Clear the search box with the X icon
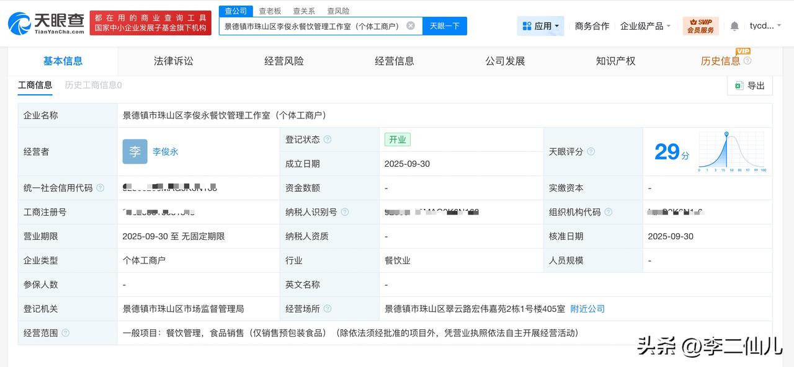Viewport: 794px width, 367px height. point(411,25)
